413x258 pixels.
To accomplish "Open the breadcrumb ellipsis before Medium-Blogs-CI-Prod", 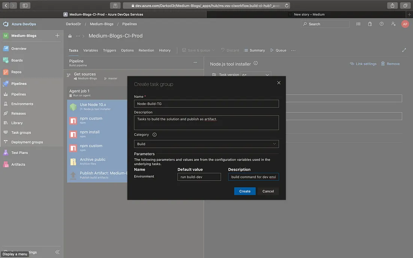I will (78, 36).
